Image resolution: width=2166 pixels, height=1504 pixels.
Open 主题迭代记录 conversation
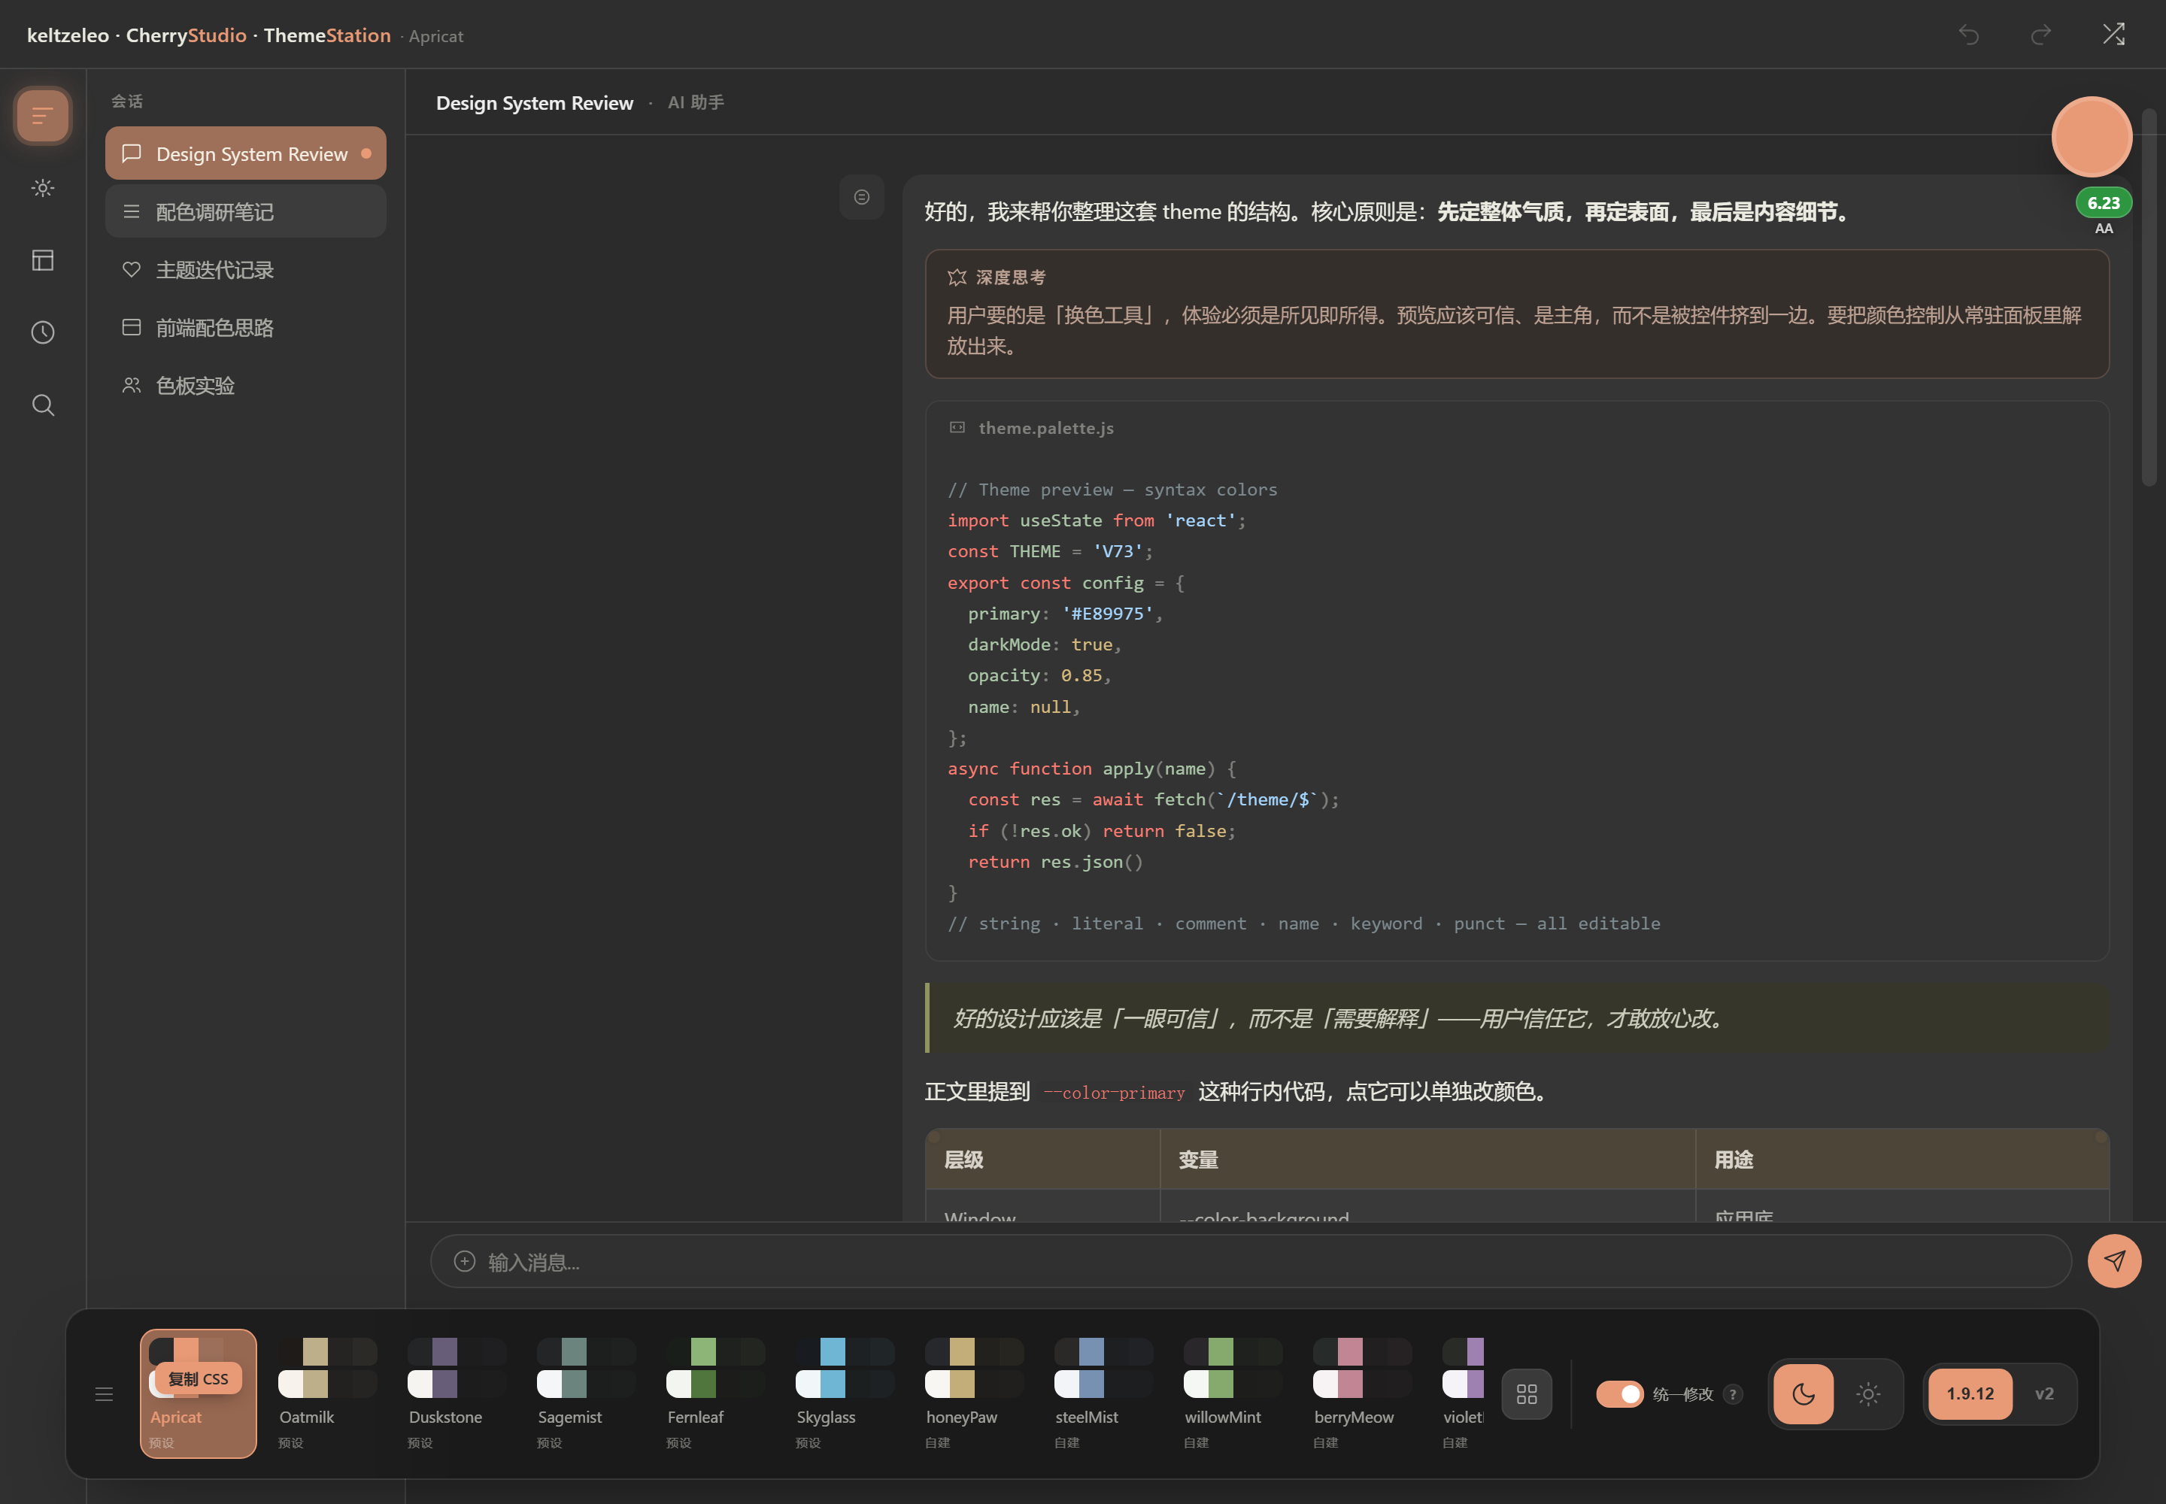click(x=246, y=269)
